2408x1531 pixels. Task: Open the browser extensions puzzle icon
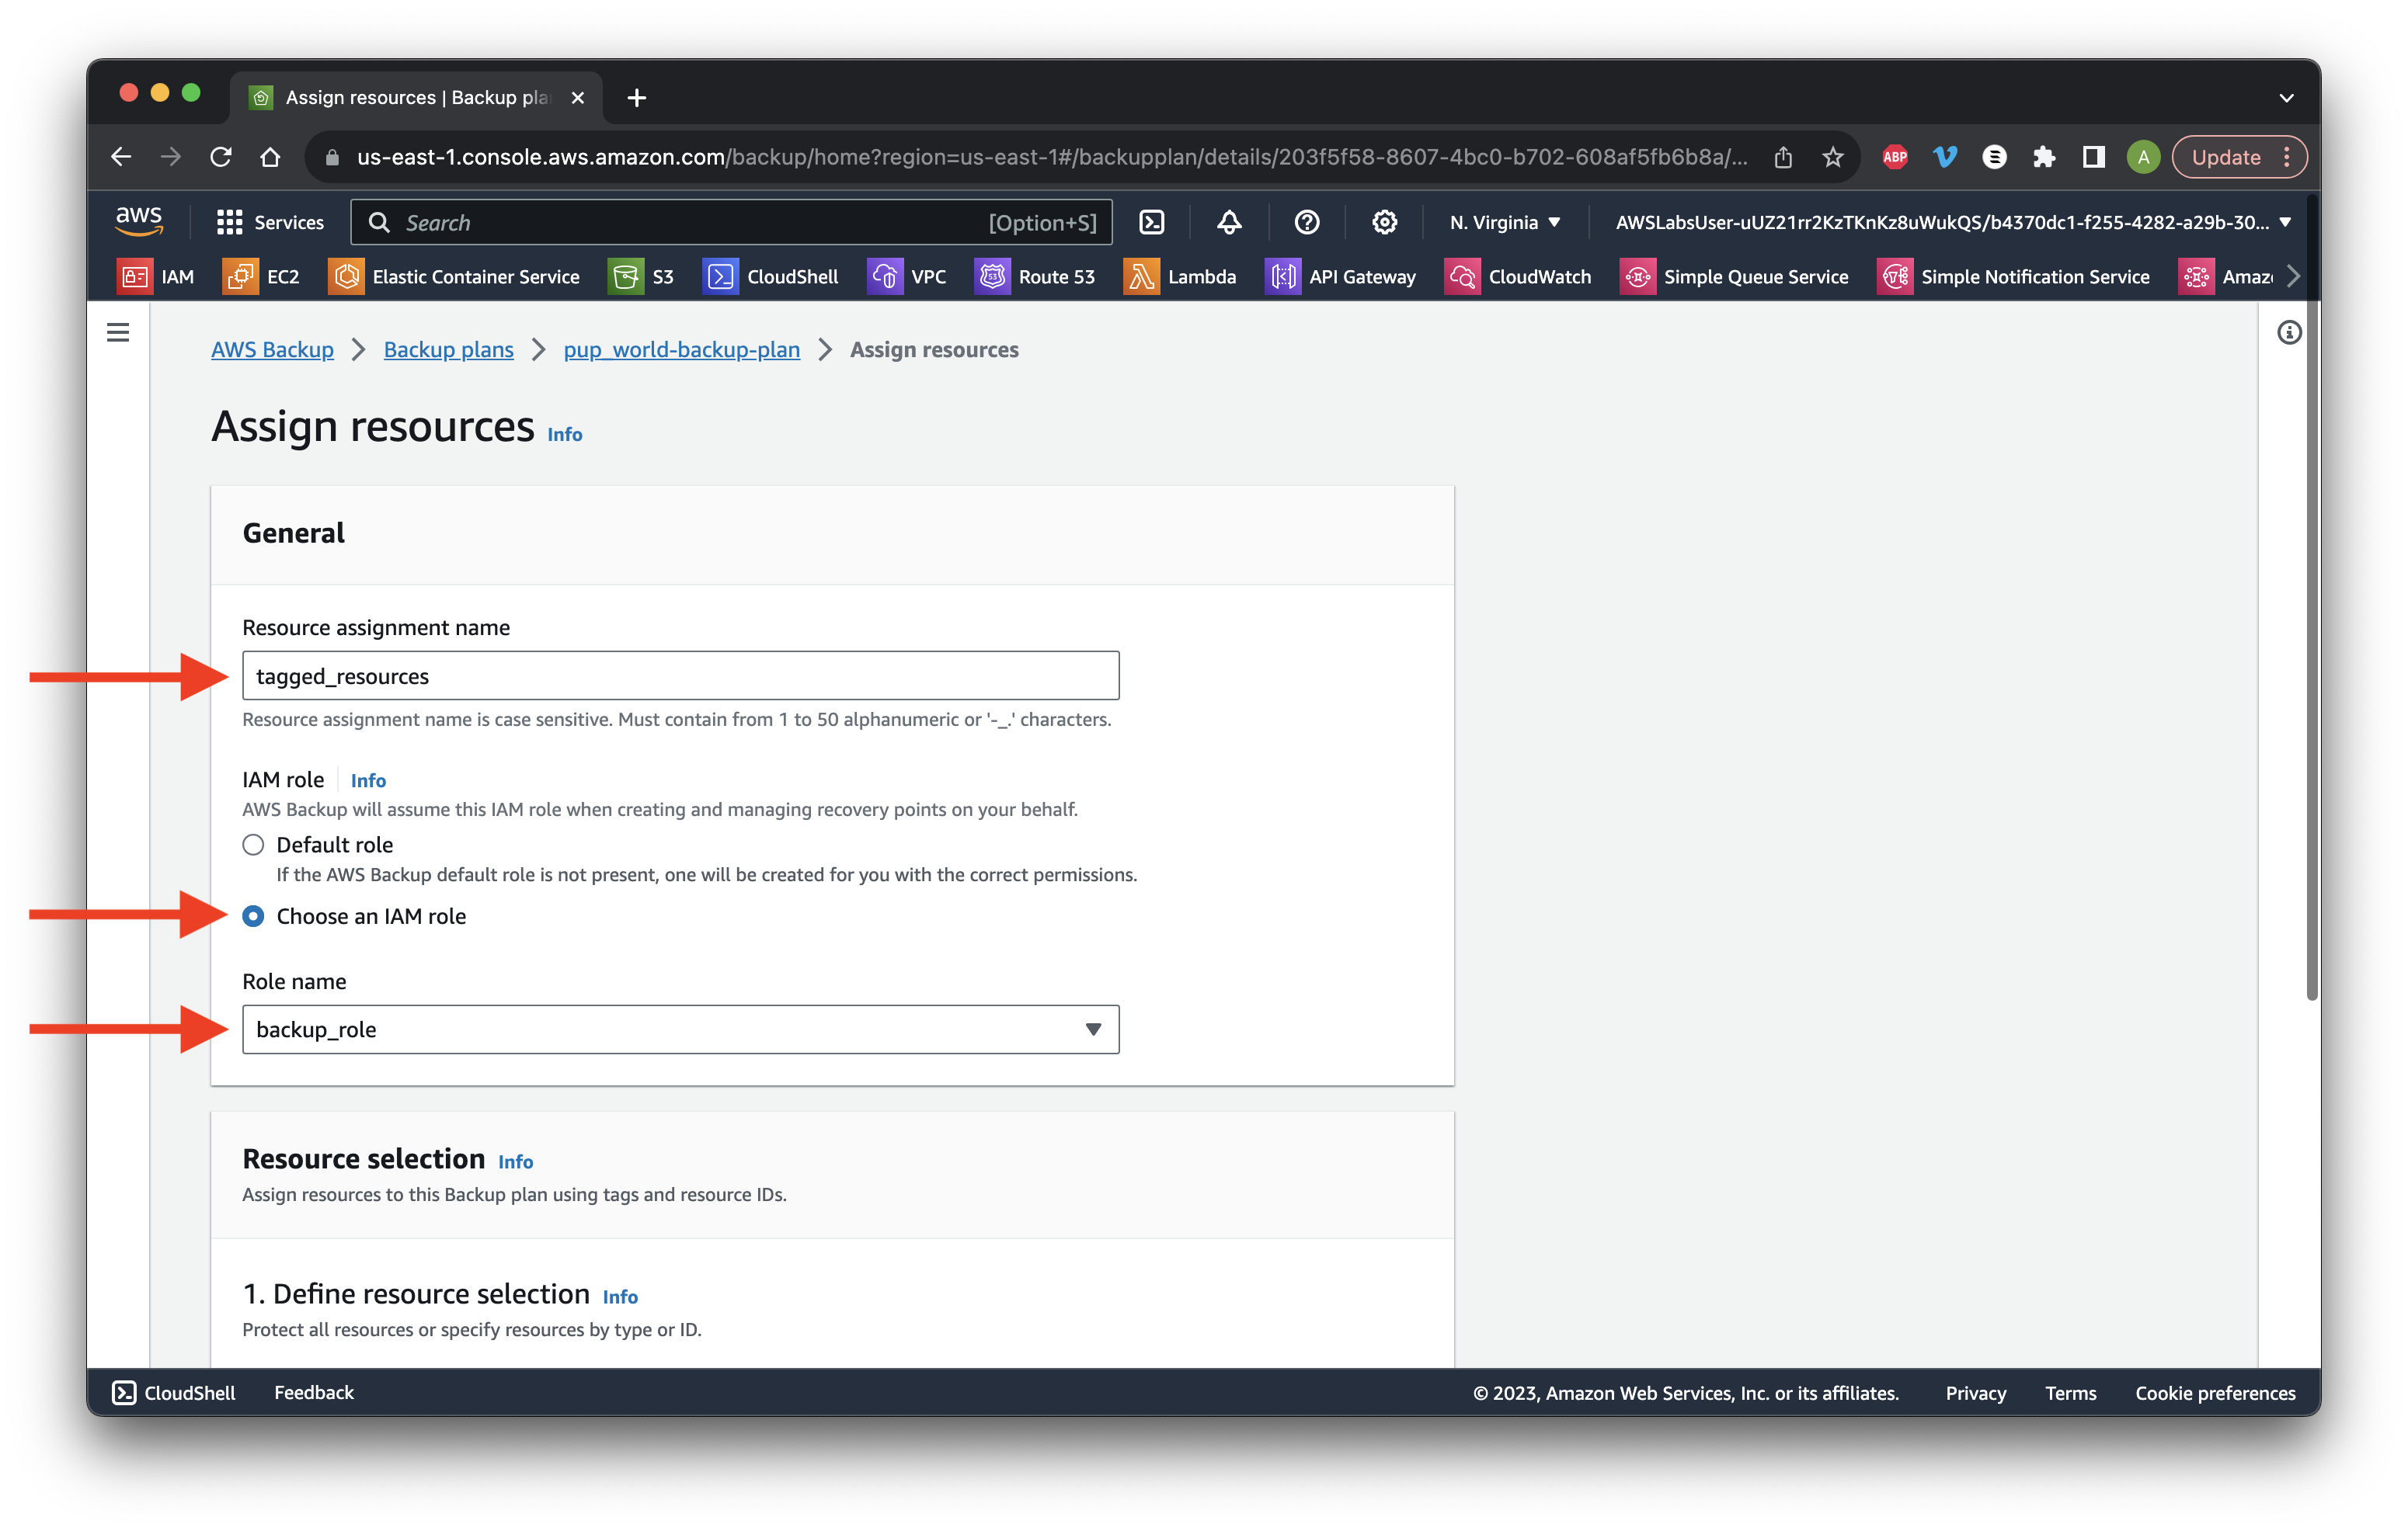(2043, 157)
